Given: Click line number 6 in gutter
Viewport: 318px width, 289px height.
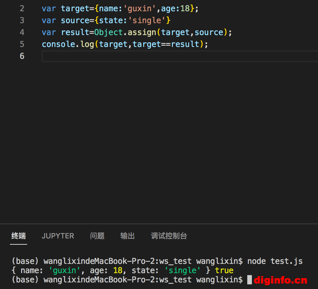Looking at the screenshot, I should pos(22,56).
